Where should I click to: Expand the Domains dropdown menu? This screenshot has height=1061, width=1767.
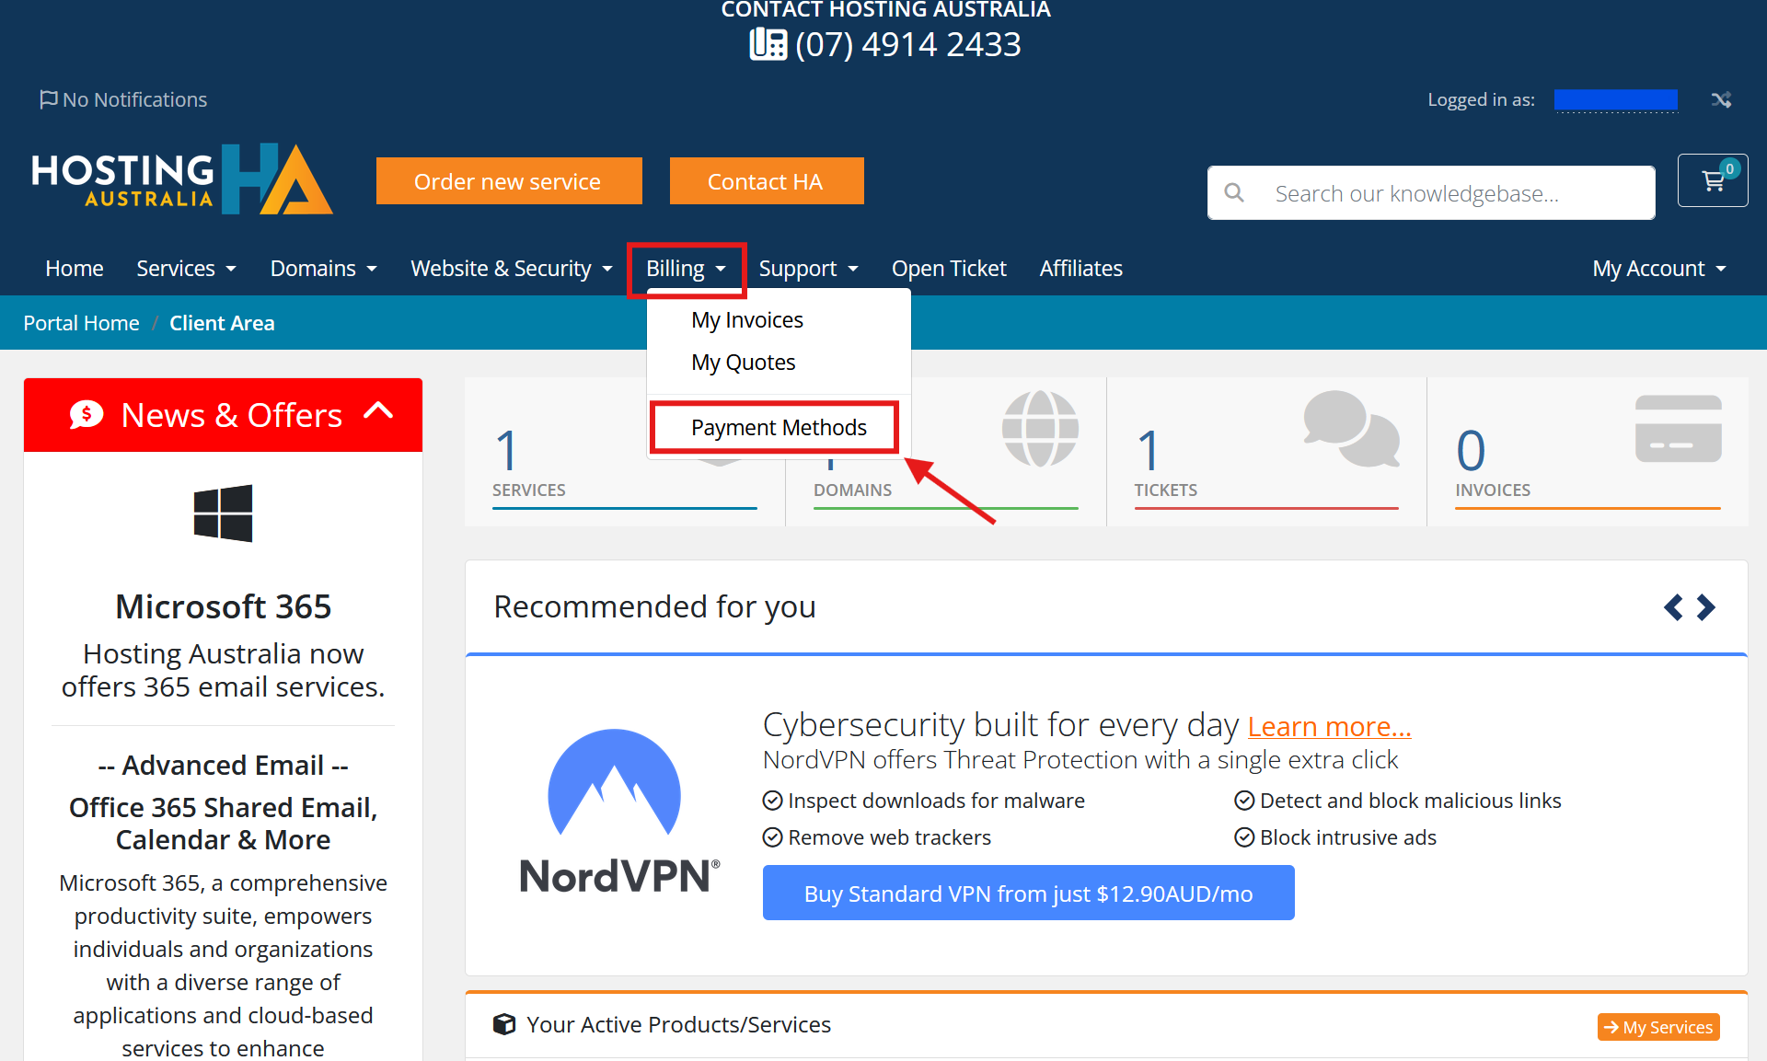[x=324, y=269]
